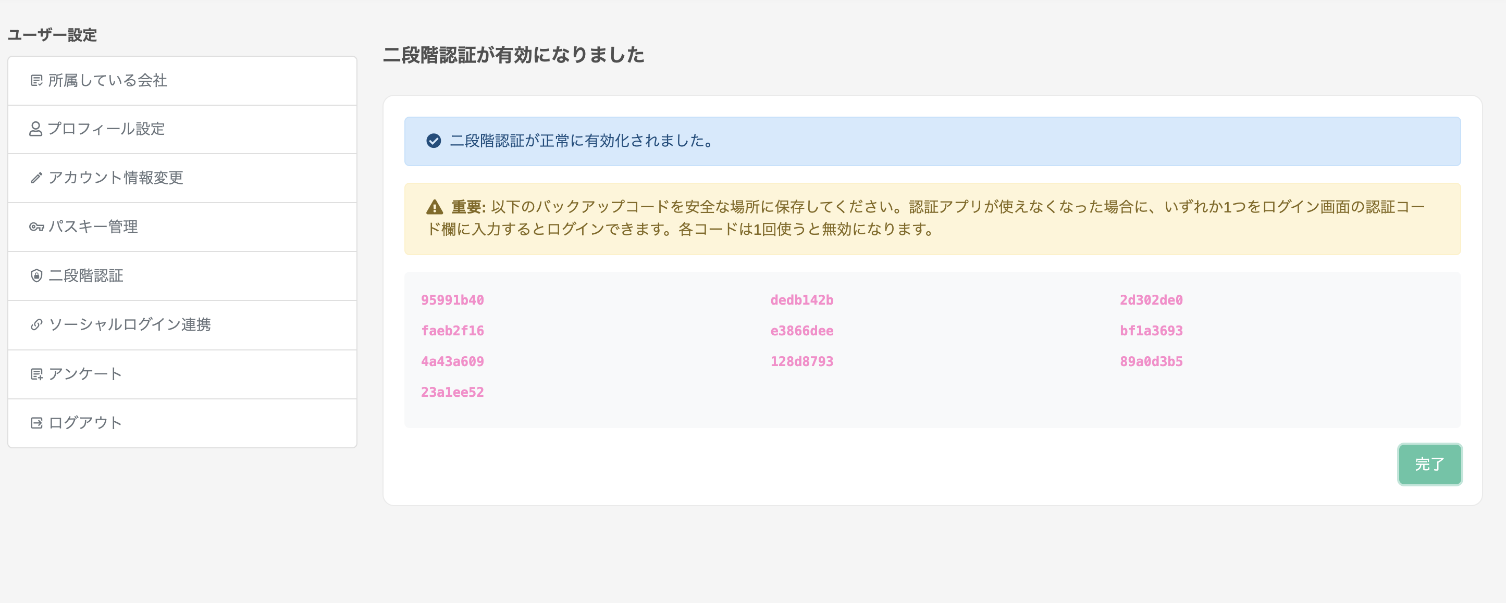Screen dimensions: 1506x603
Task: Click backup code bf1a3693
Action: click(1151, 331)
